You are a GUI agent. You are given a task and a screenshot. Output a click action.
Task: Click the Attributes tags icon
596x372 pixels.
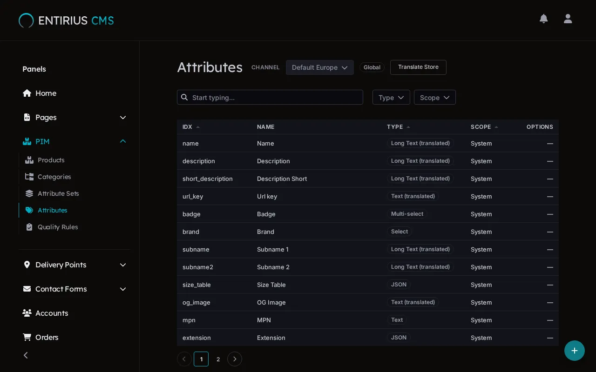point(29,210)
